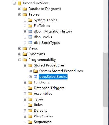Screen dimensions: 109x125
Task: Collapse the Stored Procedures folder
Action: pyautogui.click(x=25, y=65)
